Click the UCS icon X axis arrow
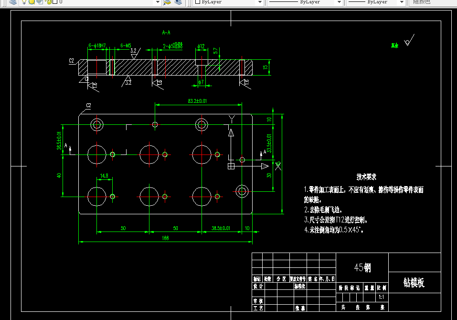Image resolution: width=457 pixels, height=320 pixels. [265, 166]
